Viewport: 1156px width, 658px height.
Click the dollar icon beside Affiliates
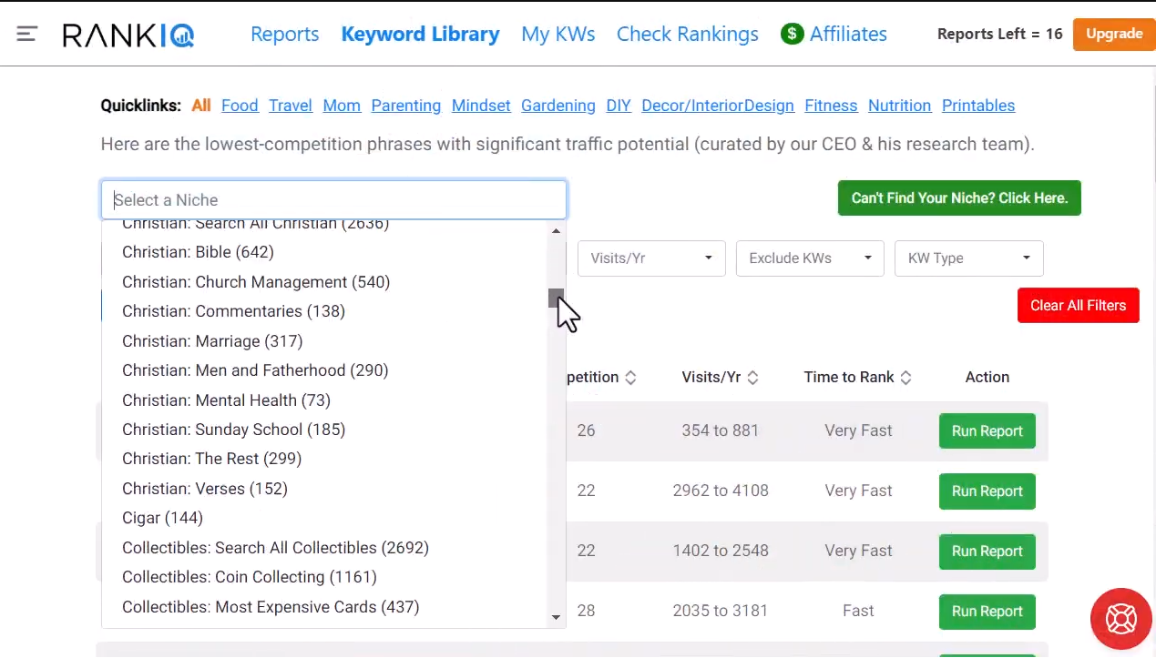pos(792,34)
